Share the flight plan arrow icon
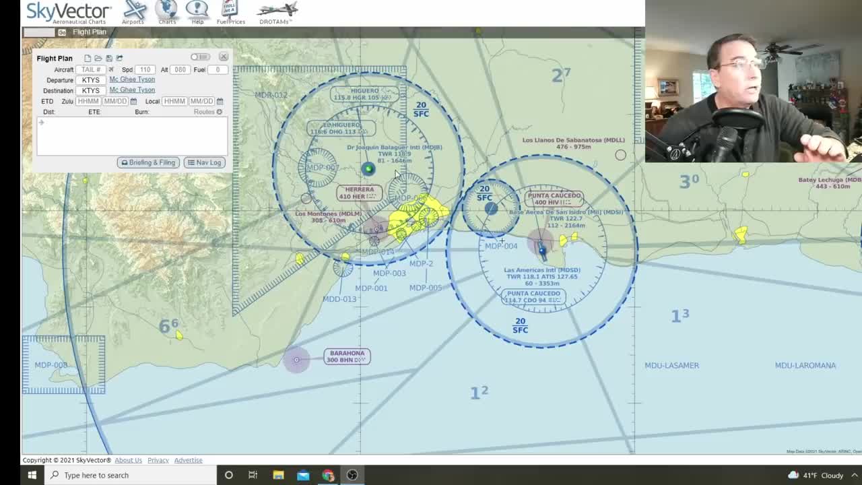862x485 pixels. click(119, 59)
